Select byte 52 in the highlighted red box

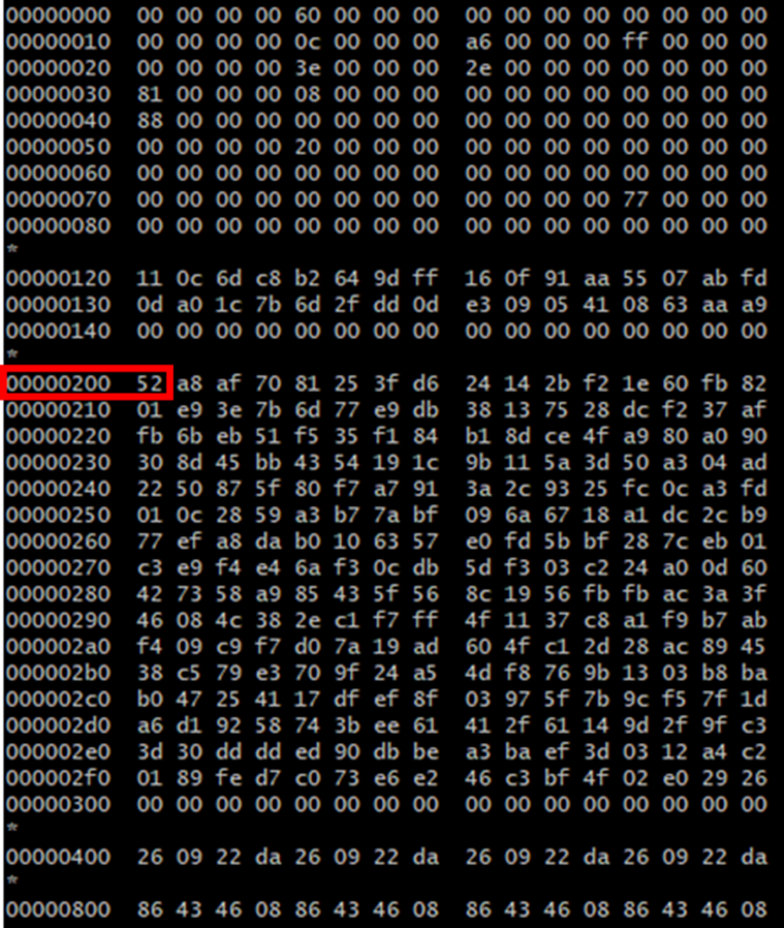pos(150,383)
